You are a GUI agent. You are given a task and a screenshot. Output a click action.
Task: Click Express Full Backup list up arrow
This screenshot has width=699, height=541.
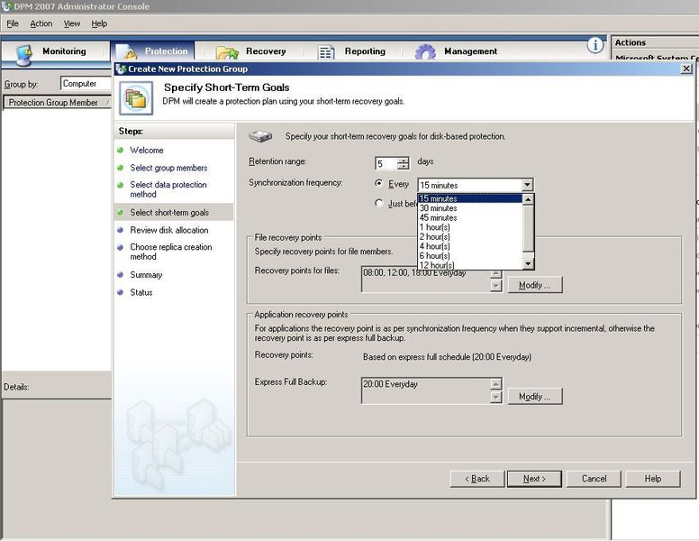tap(495, 383)
